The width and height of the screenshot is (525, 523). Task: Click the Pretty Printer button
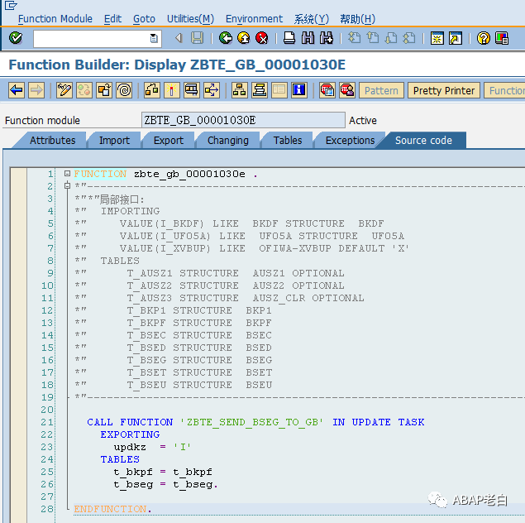444,90
